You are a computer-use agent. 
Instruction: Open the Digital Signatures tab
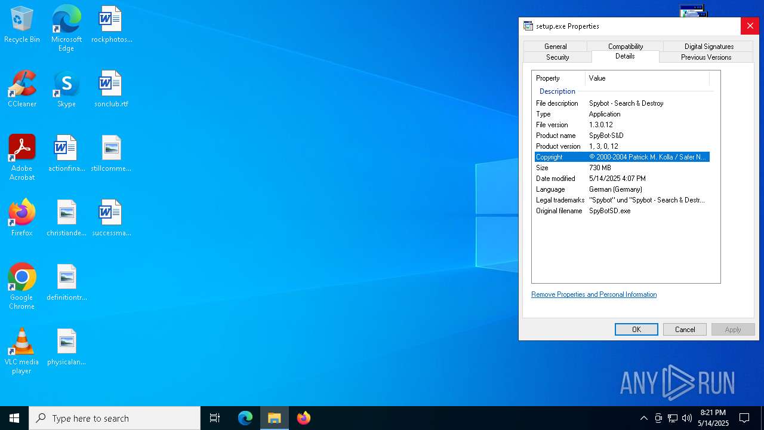[x=708, y=47]
